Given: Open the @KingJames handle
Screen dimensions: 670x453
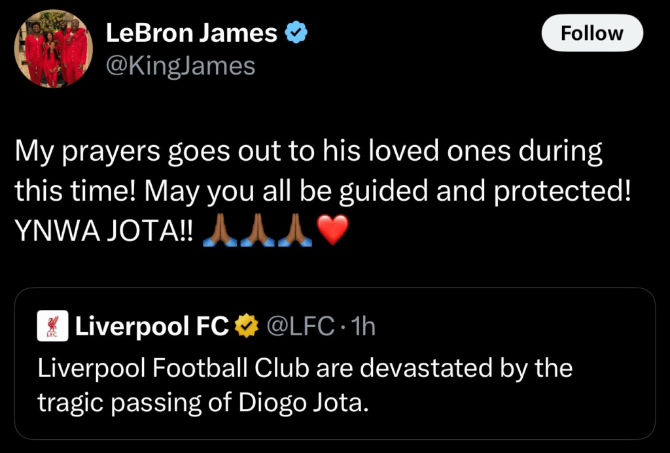Looking at the screenshot, I should tap(180, 65).
